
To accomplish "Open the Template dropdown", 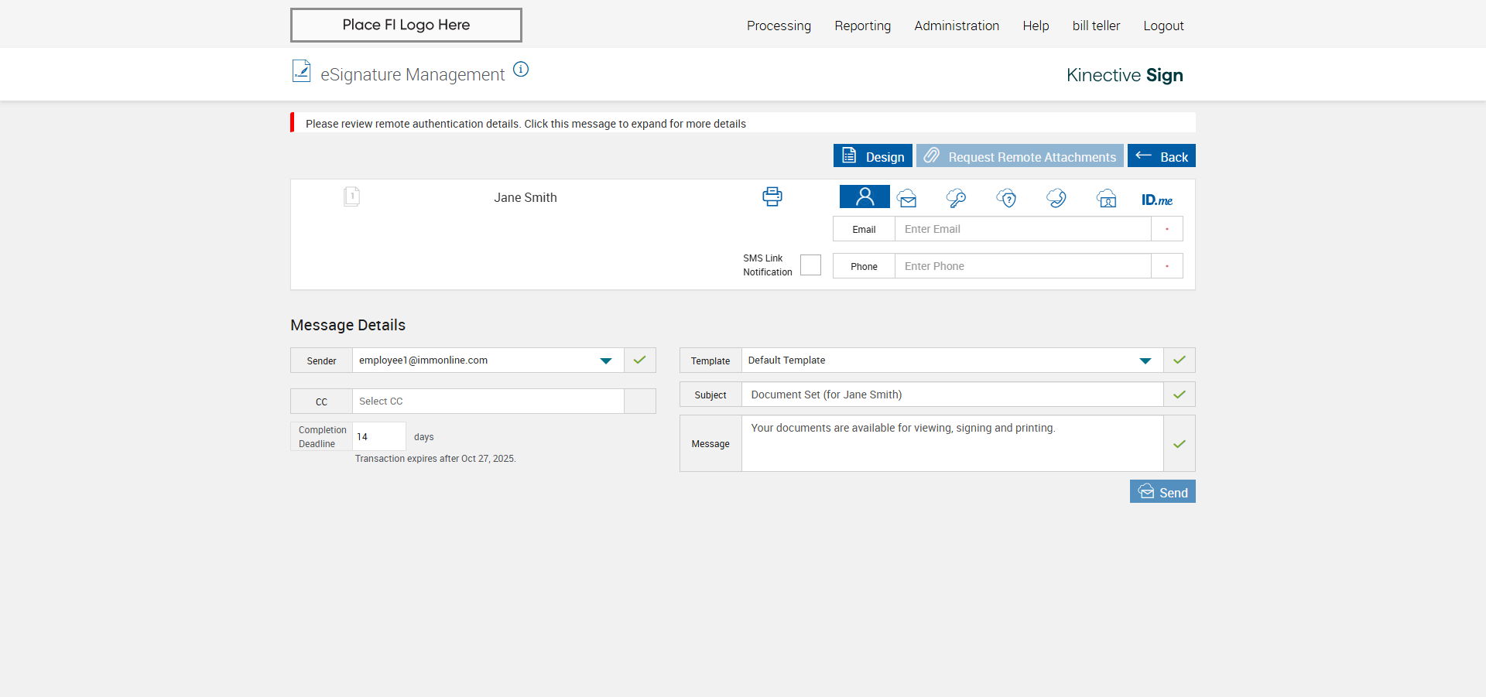I will (952, 360).
